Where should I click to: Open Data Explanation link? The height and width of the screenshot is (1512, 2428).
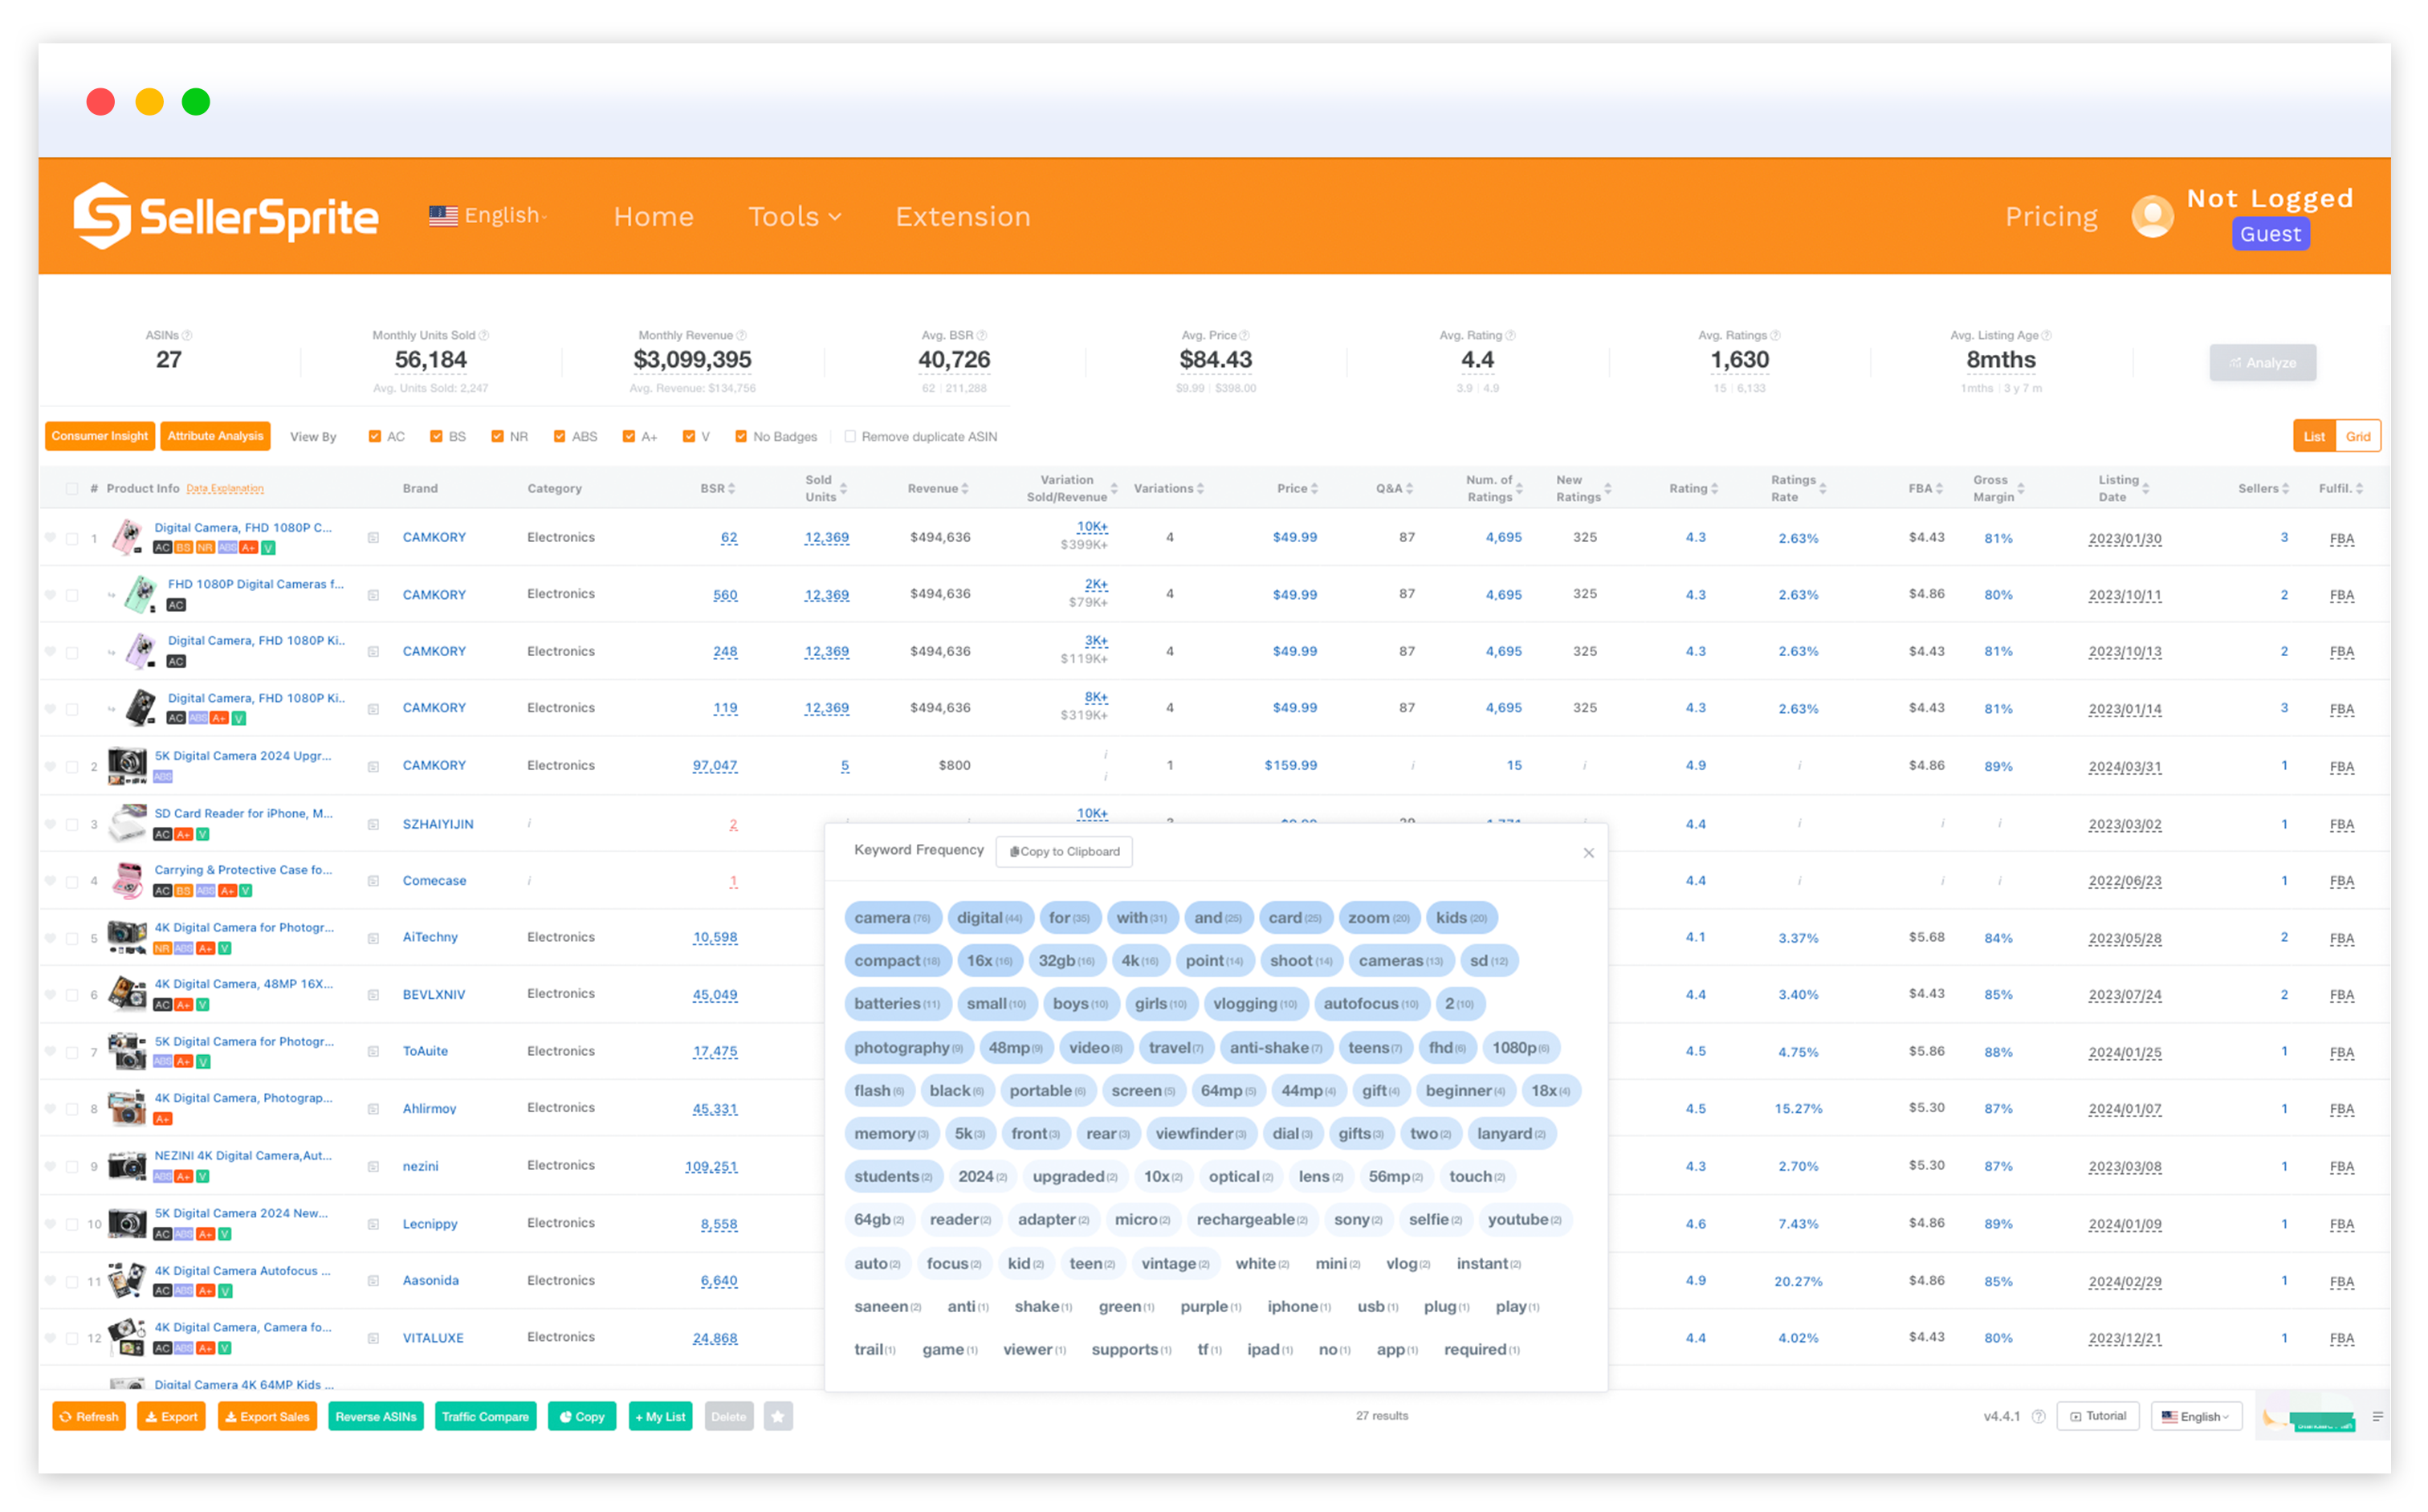pos(225,489)
